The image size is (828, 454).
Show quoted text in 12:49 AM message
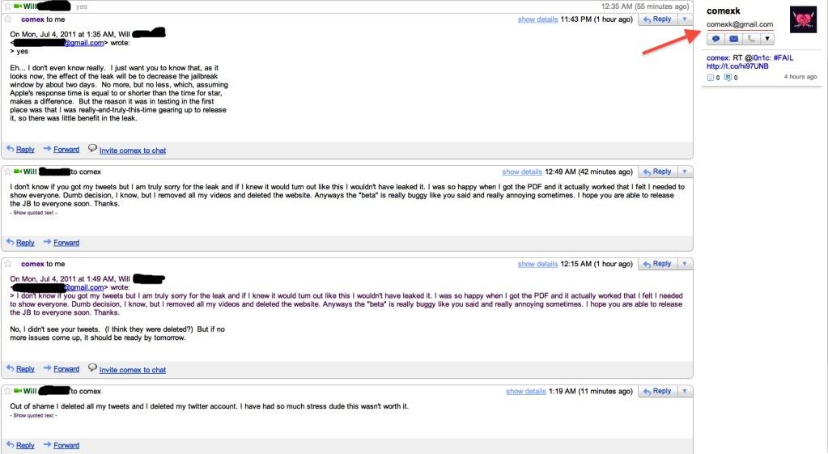click(x=33, y=212)
